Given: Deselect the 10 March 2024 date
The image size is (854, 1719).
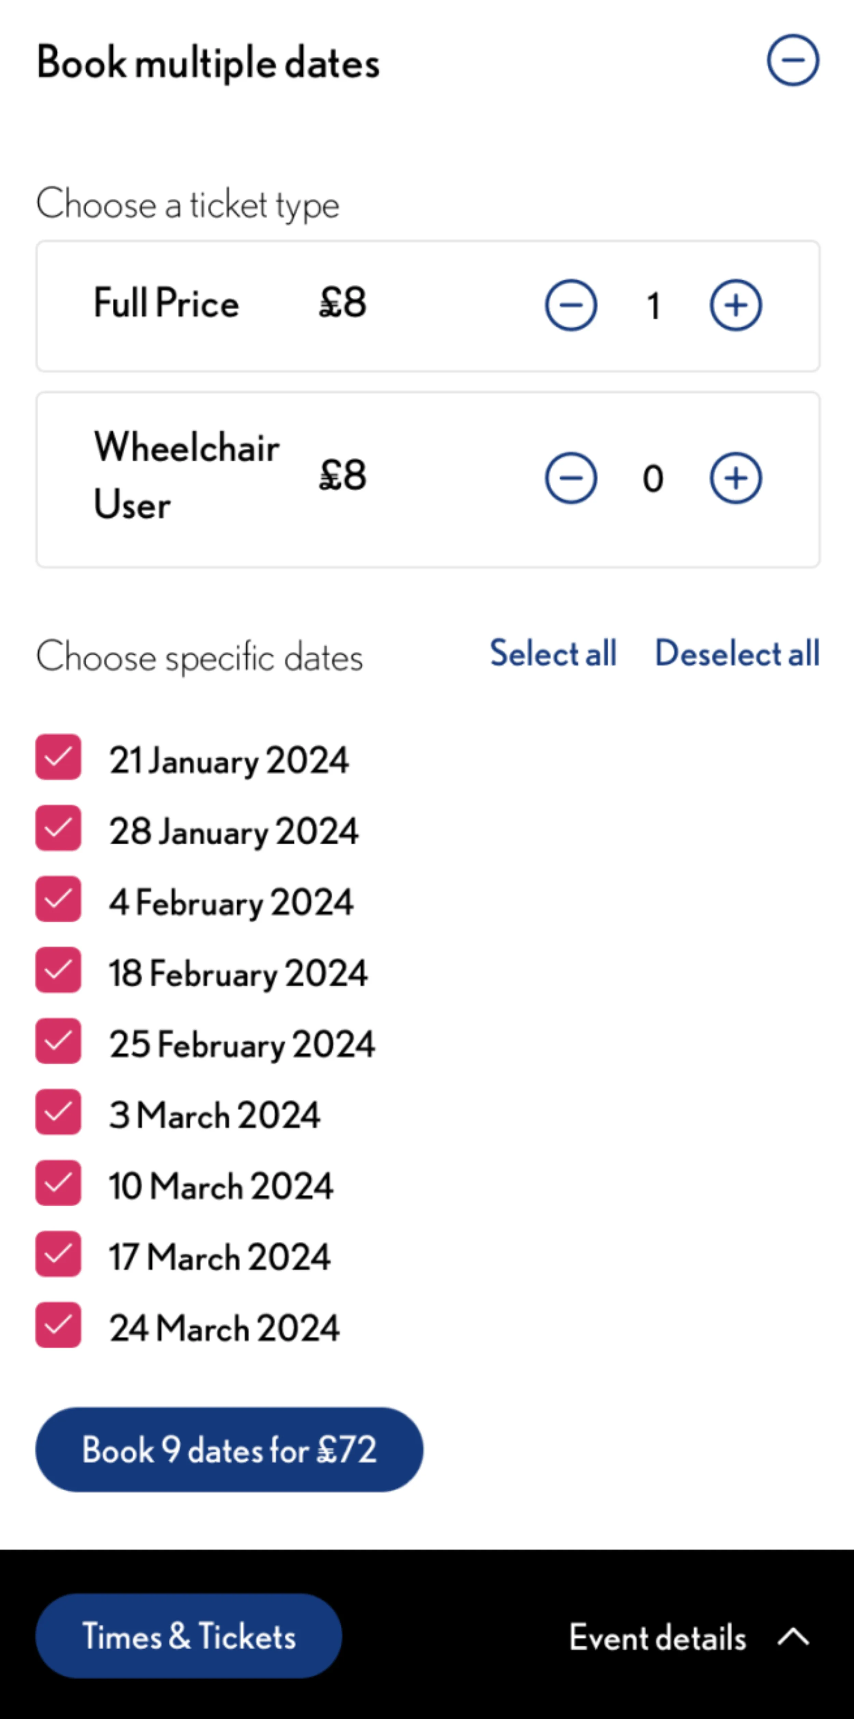Looking at the screenshot, I should [x=59, y=1183].
